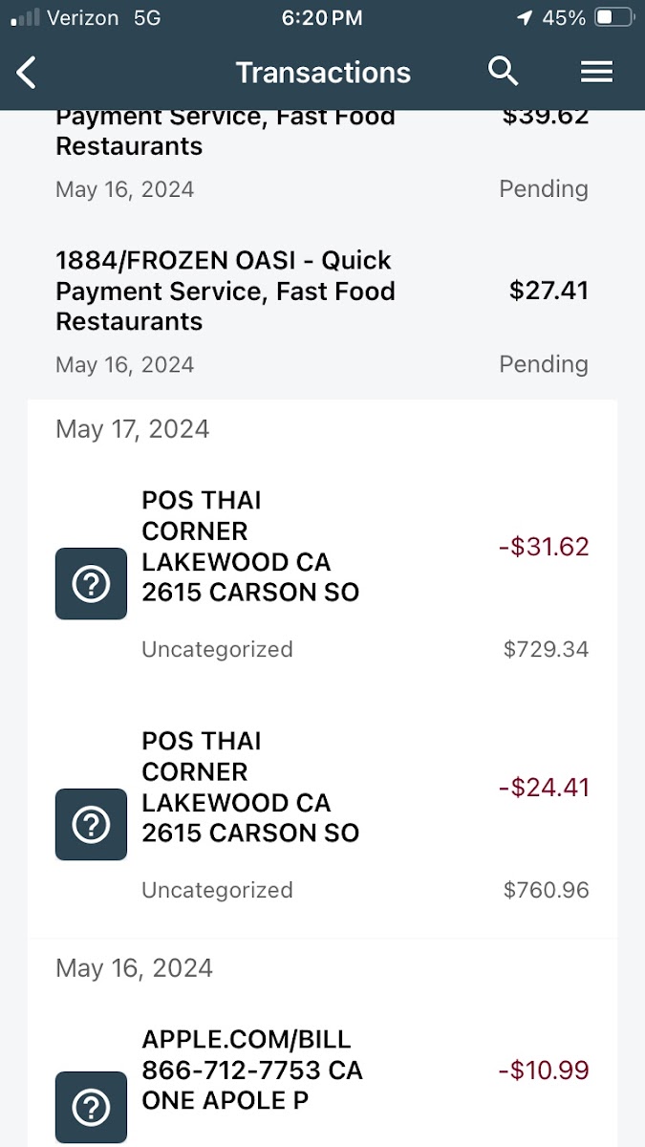Tap Uncategorized label under $760.96 balance row
Image resolution: width=645 pixels, height=1147 pixels.
coord(217,891)
